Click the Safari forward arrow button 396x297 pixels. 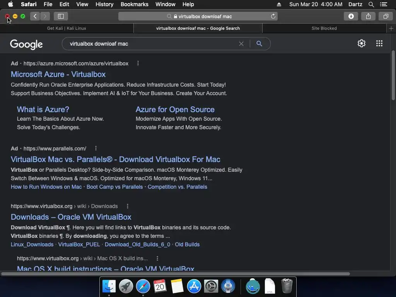pos(45,16)
